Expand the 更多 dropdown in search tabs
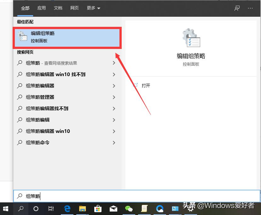Image resolution: width=261 pixels, height=215 pixels. 93,8
